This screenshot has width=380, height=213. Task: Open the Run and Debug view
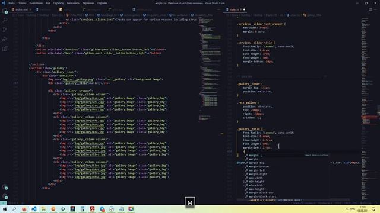pyautogui.click(x=5, y=39)
